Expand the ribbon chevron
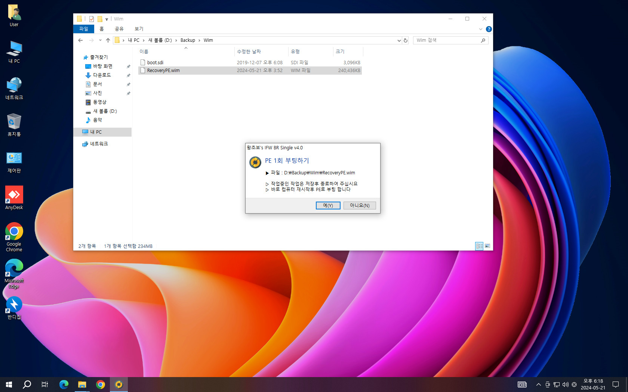This screenshot has width=628, height=392. tap(481, 29)
